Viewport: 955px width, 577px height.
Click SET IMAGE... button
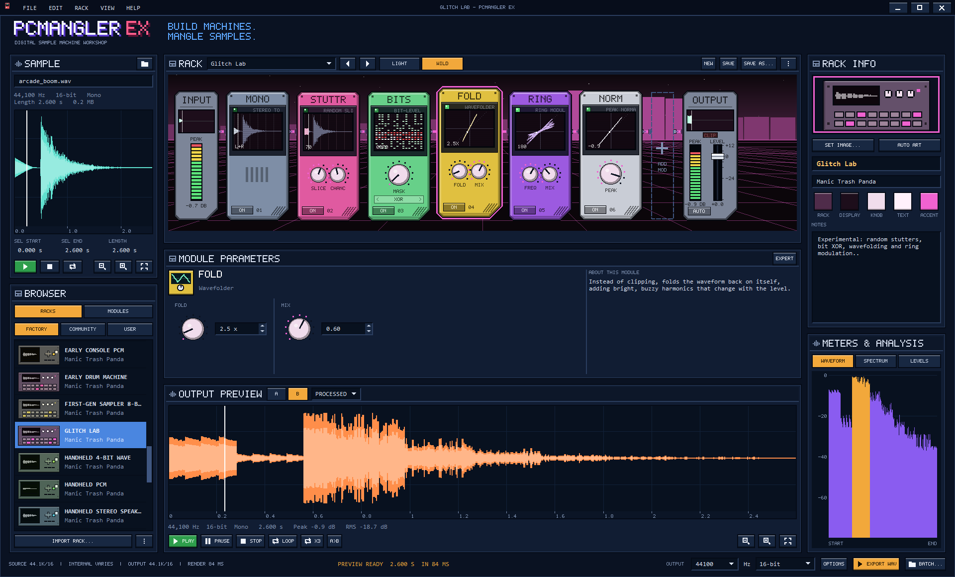842,145
